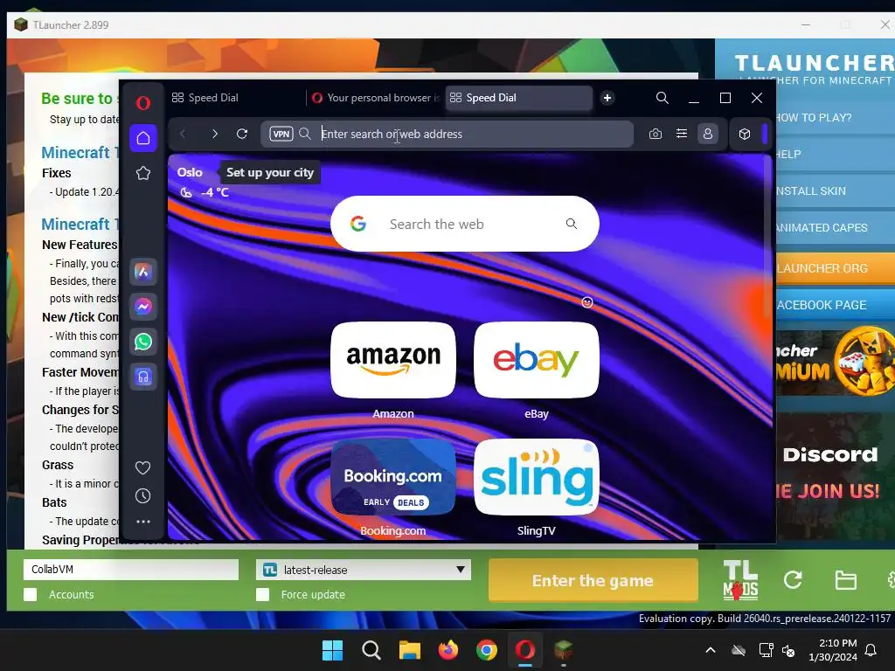Image resolution: width=895 pixels, height=671 pixels.
Task: Switch to the first Speed Dial tab
Action: (236, 98)
